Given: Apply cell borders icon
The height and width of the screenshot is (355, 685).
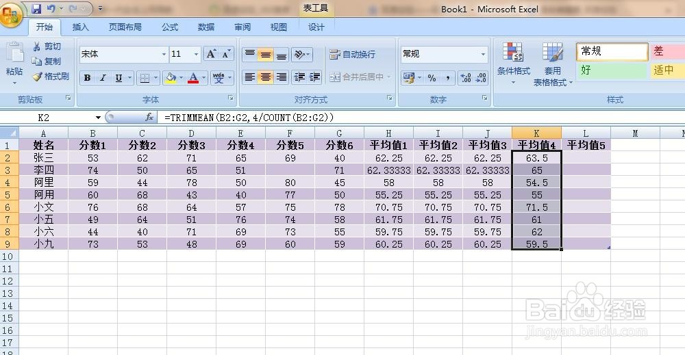Looking at the screenshot, I should (x=144, y=77).
